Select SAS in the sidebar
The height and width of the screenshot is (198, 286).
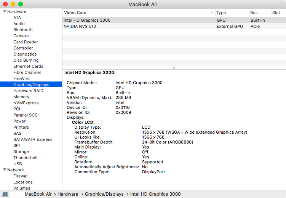point(18,133)
